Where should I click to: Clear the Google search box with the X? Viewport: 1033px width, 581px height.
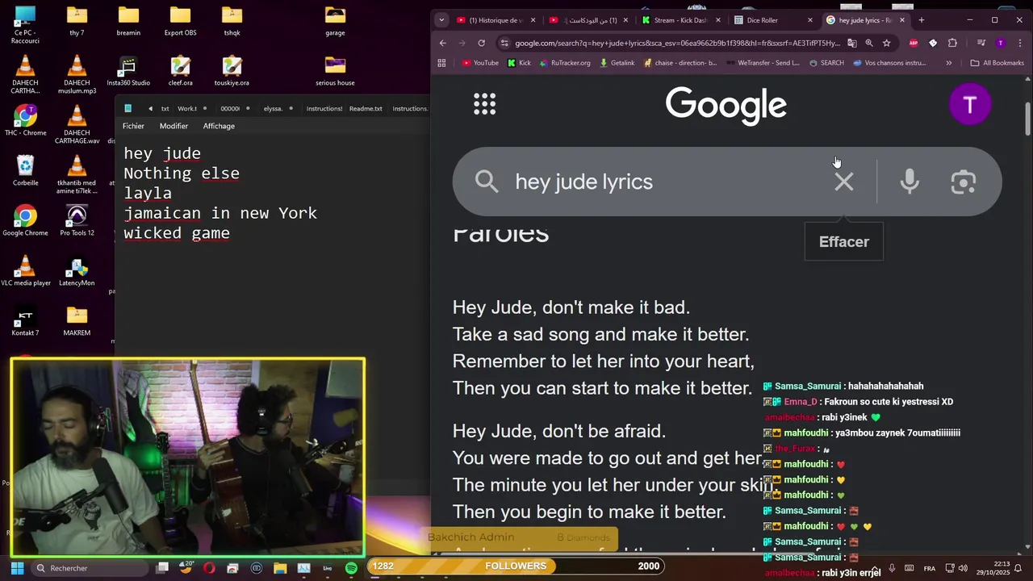point(843,182)
